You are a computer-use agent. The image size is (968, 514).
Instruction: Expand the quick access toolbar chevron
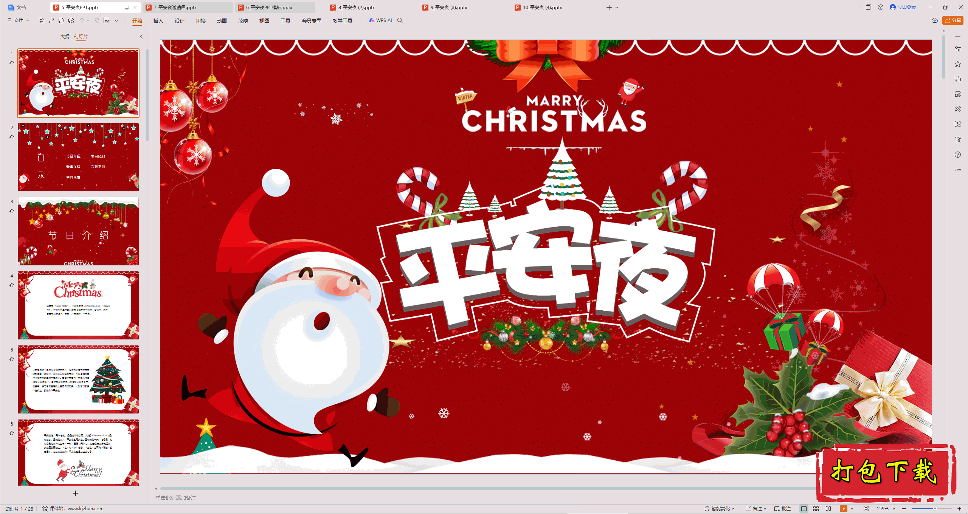116,20
